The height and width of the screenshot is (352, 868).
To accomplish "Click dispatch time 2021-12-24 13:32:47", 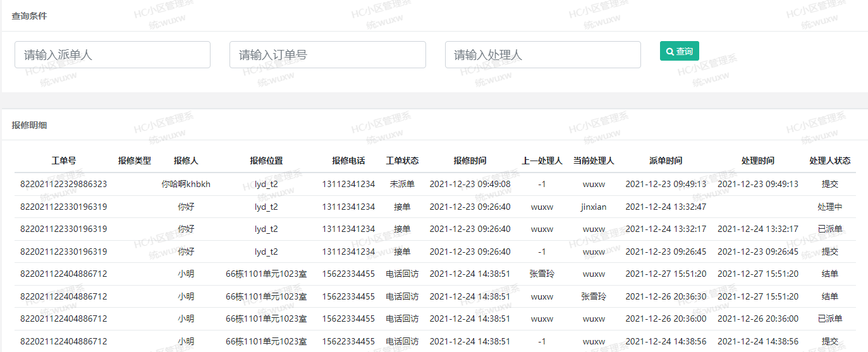I will (666, 207).
